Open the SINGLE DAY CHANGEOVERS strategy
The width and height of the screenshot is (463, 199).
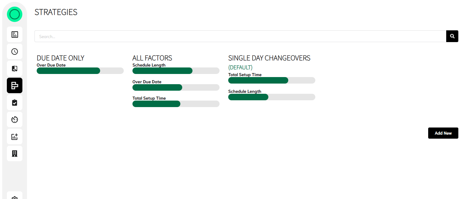coord(269,58)
